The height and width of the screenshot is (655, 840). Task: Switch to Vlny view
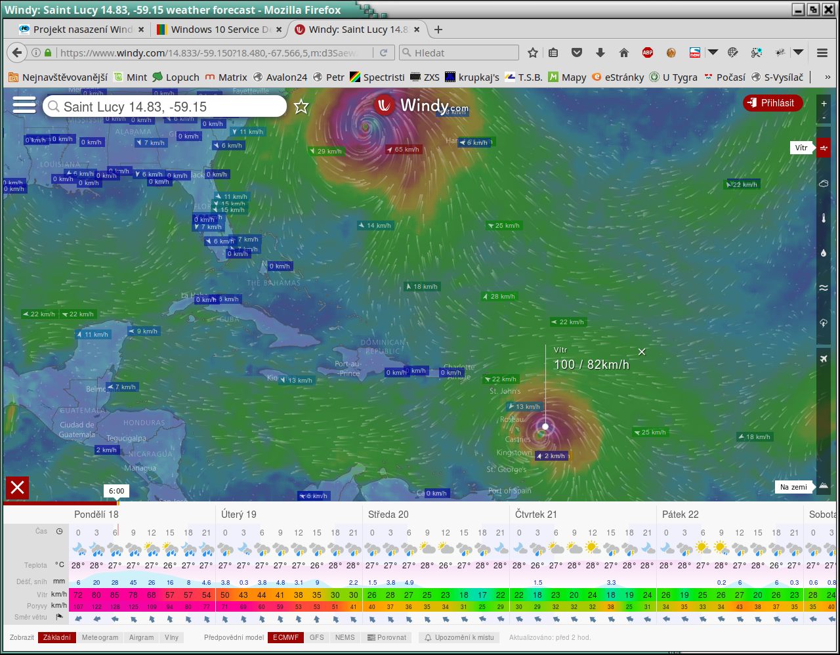[x=172, y=637]
